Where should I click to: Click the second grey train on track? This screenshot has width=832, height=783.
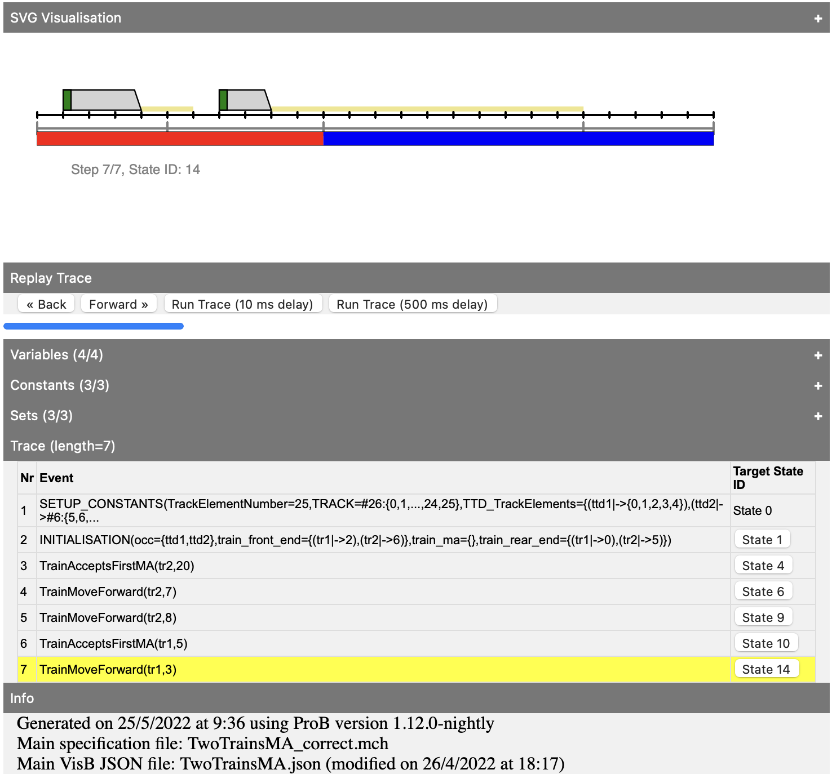tap(245, 100)
